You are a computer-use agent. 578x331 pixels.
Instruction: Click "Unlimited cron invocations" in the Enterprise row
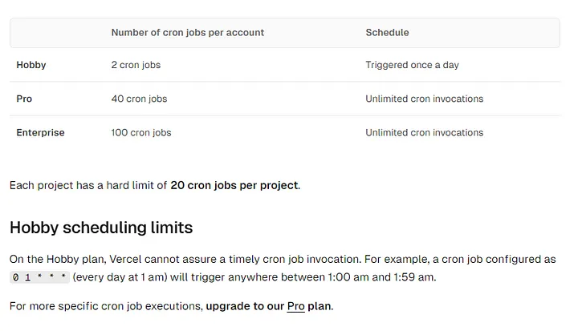pyautogui.click(x=424, y=132)
